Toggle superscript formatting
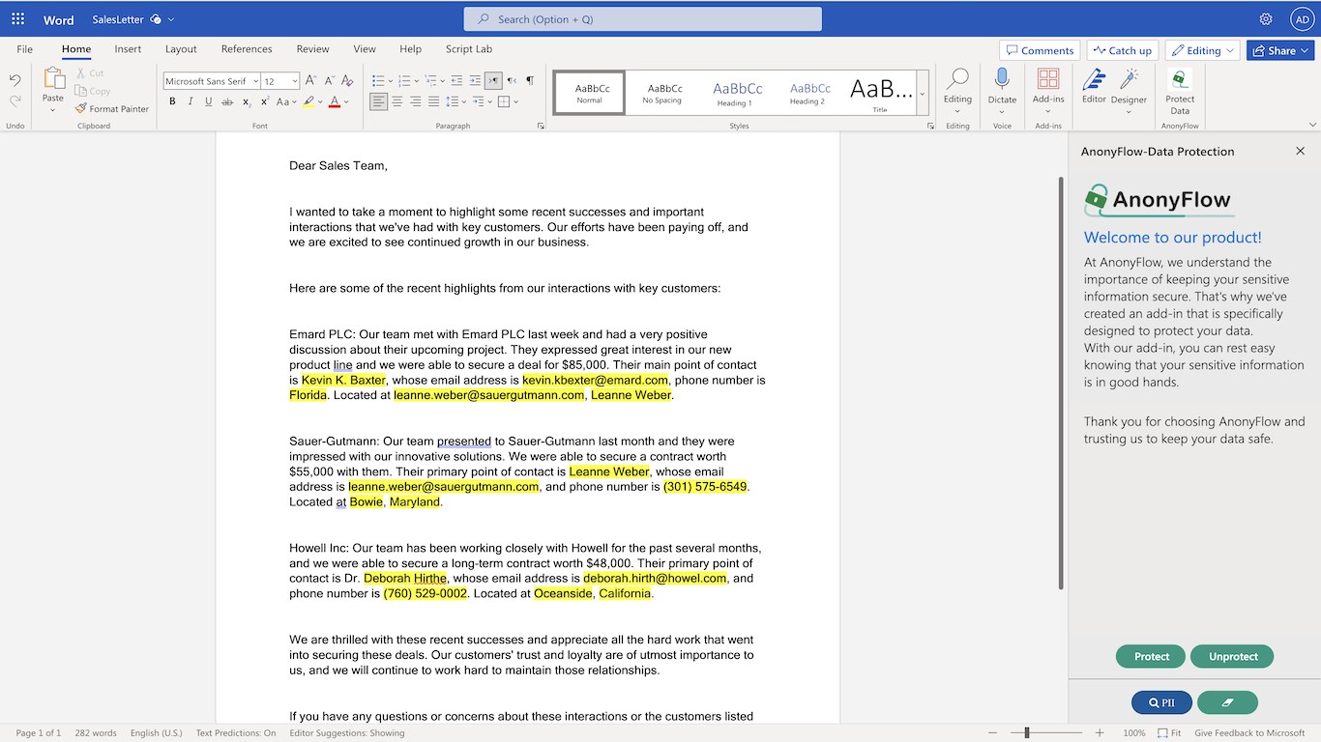Image resolution: width=1321 pixels, height=742 pixels. (265, 101)
